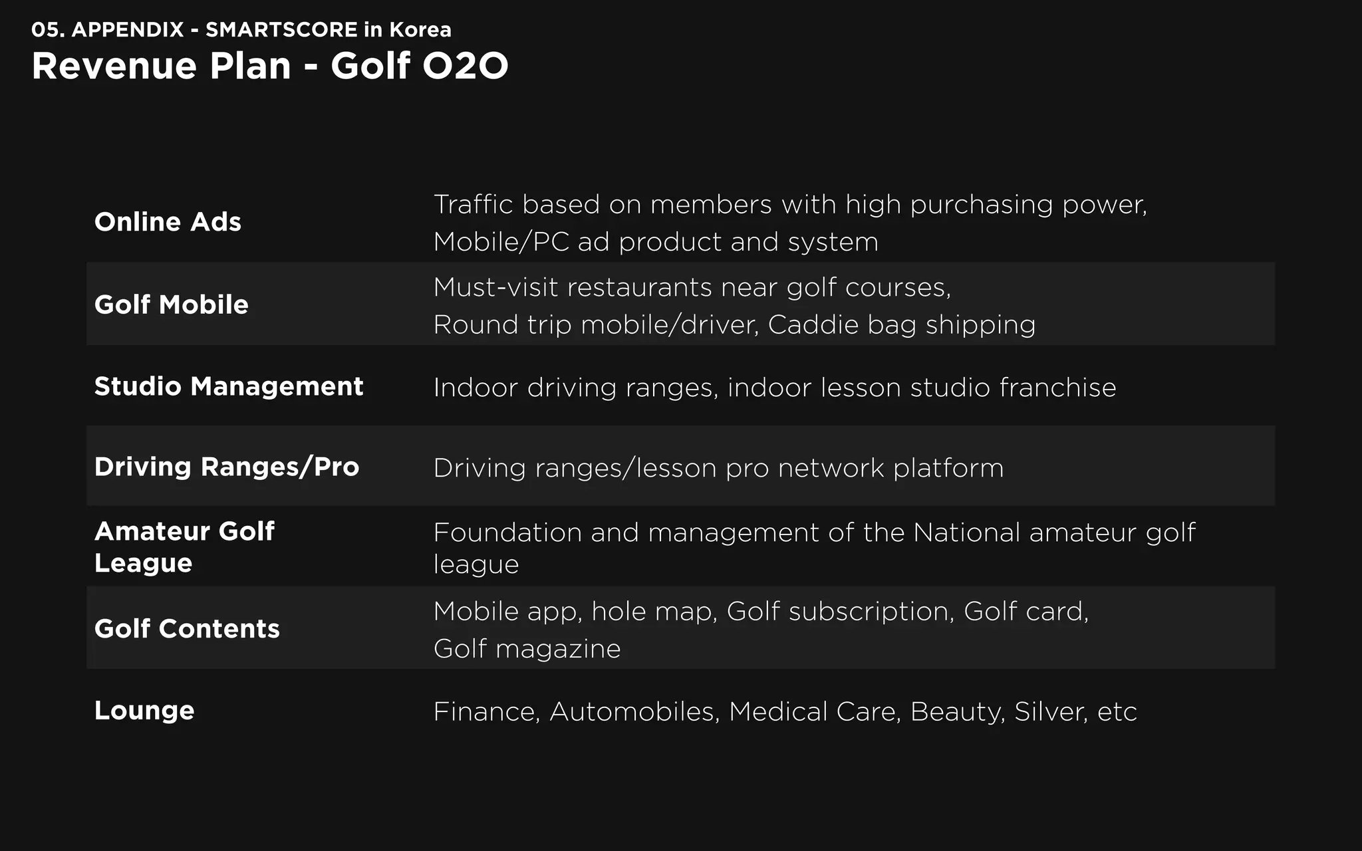Viewport: 1362px width, 851px height.
Task: Select the 'Golf Contents' row label
Action: click(x=187, y=628)
